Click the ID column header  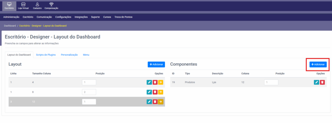tap(173, 74)
